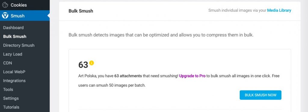Click the Smush top-level menu label
308x112 pixels.
17,16
